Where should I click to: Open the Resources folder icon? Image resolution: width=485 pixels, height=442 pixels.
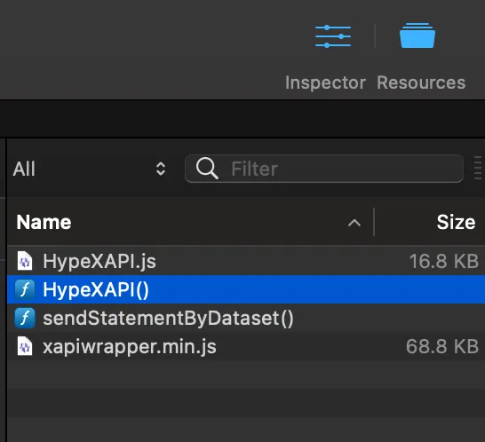coord(417,36)
